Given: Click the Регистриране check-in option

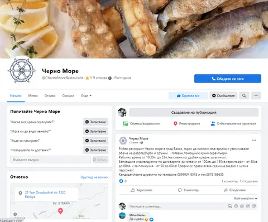Looking at the screenshot, I should pyautogui.click(x=186, y=124).
